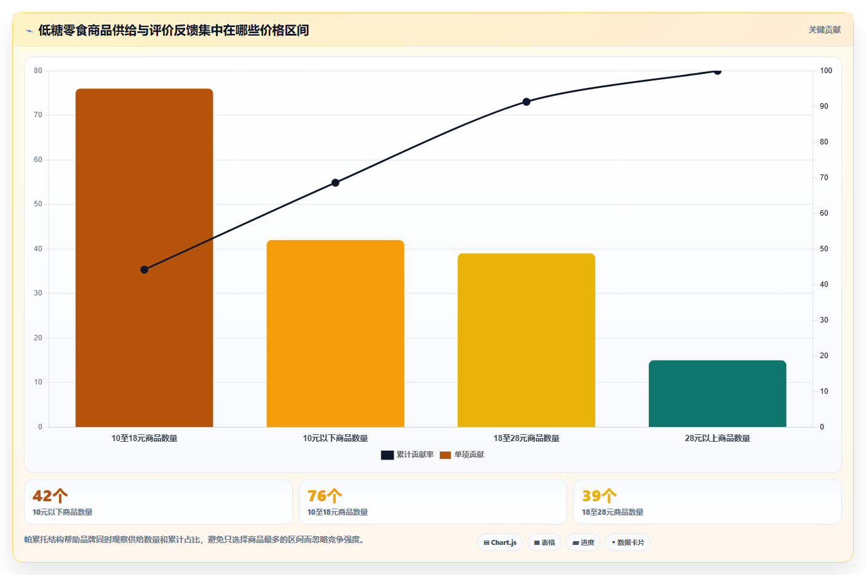Click the 表格 tag chip
866x575 pixels.
coord(544,542)
